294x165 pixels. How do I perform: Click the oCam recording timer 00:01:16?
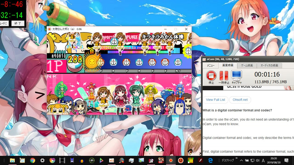(267, 74)
